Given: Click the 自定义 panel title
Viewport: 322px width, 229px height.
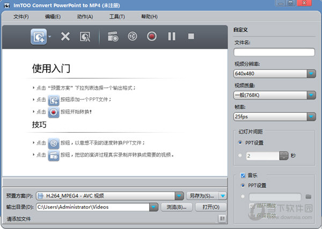Looking at the screenshot, I should [240, 30].
